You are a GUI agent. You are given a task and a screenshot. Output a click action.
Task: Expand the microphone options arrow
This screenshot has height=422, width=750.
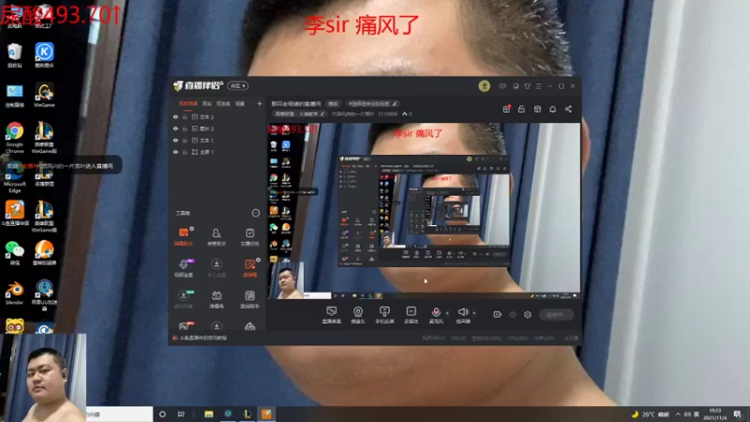tap(447, 313)
